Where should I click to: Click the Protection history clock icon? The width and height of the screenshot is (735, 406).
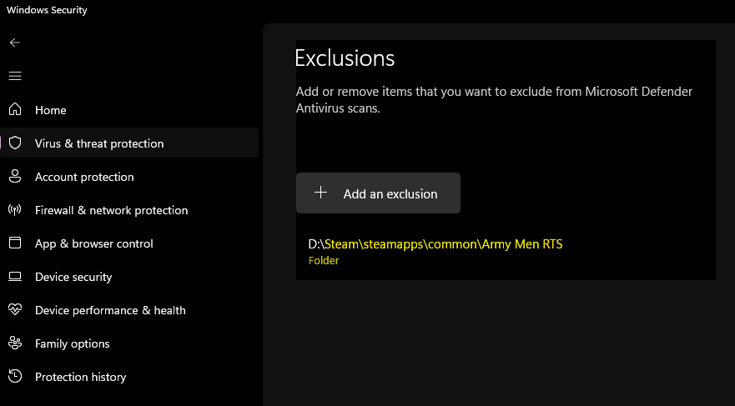tap(14, 377)
